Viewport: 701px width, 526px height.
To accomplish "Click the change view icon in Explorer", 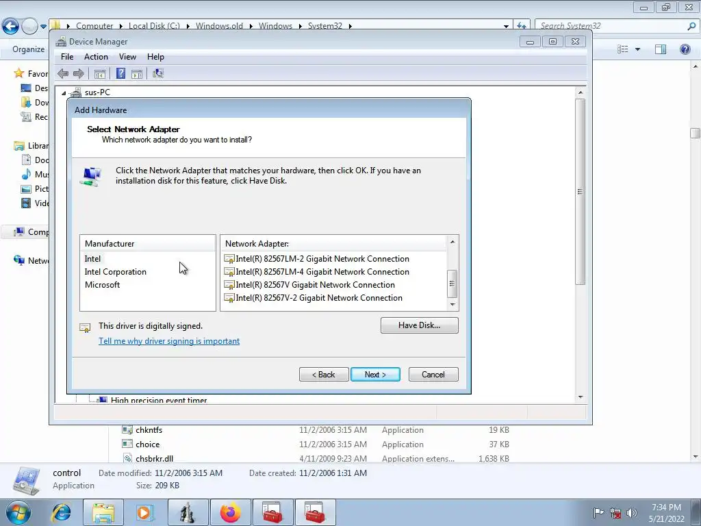I will click(623, 49).
